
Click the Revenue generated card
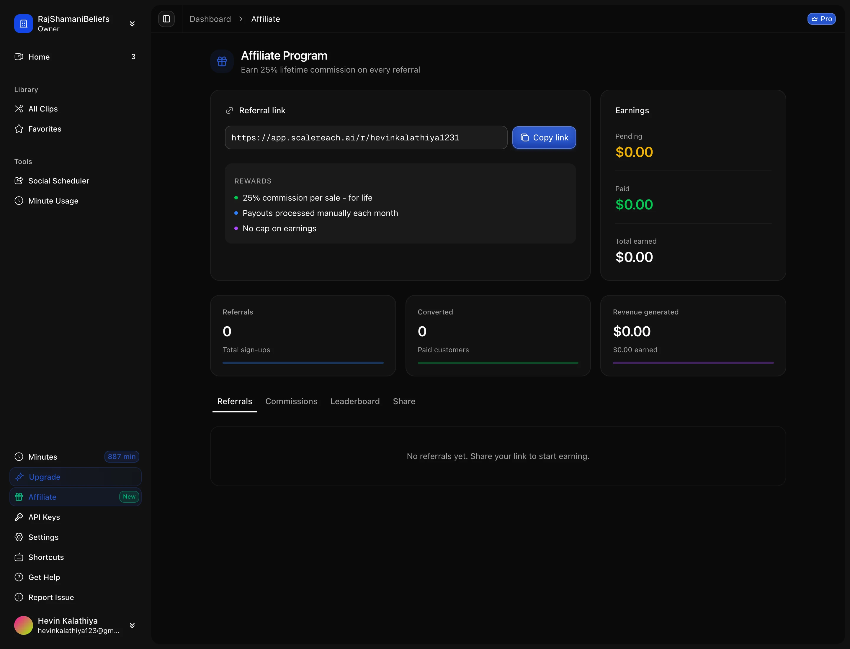click(x=693, y=336)
